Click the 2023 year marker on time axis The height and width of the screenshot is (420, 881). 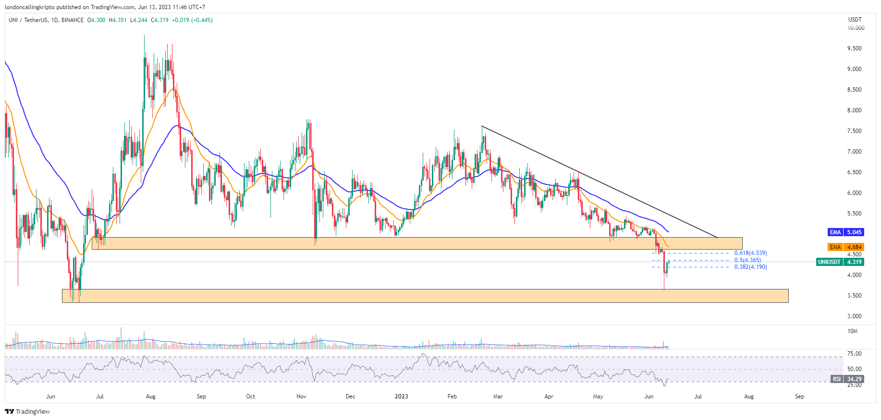coord(401,396)
